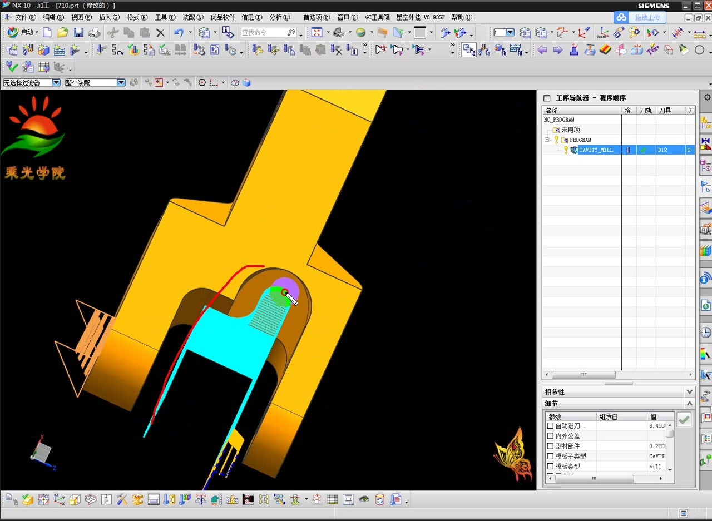Click the Measure Distance ruler icon

click(x=699, y=32)
